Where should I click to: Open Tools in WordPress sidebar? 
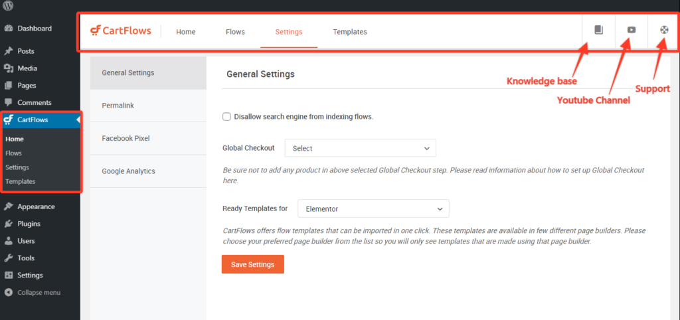(26, 258)
